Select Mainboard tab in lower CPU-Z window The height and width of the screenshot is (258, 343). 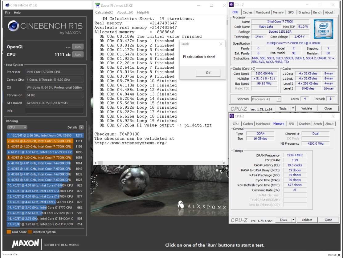coord(263,124)
